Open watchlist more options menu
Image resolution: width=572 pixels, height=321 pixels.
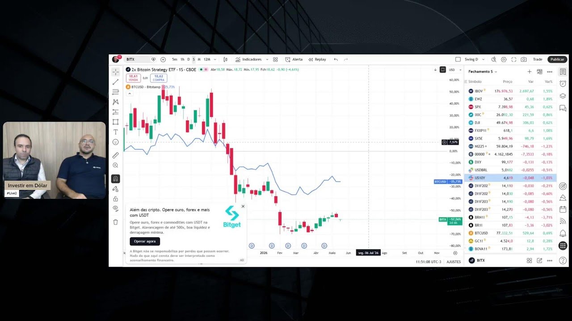pyautogui.click(x=550, y=72)
